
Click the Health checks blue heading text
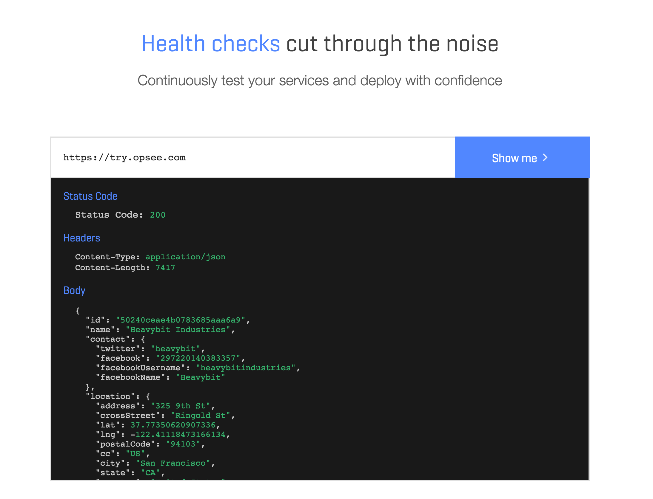211,44
